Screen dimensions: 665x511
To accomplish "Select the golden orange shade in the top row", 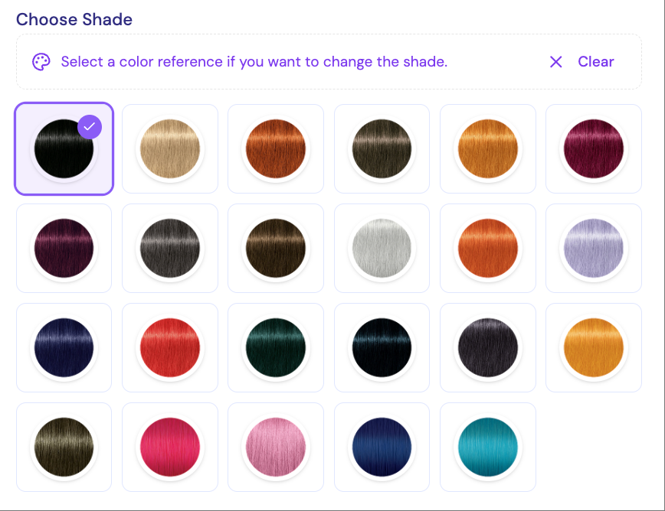I will click(x=488, y=148).
